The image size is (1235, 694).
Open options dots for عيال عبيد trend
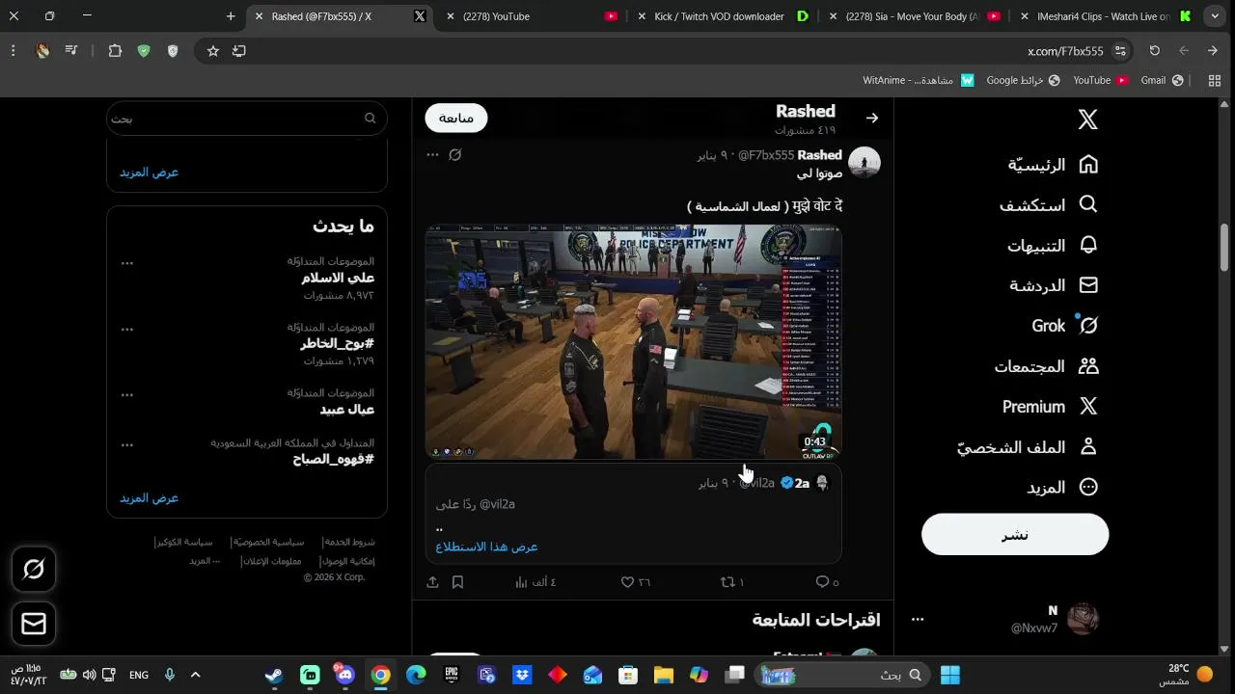127,394
